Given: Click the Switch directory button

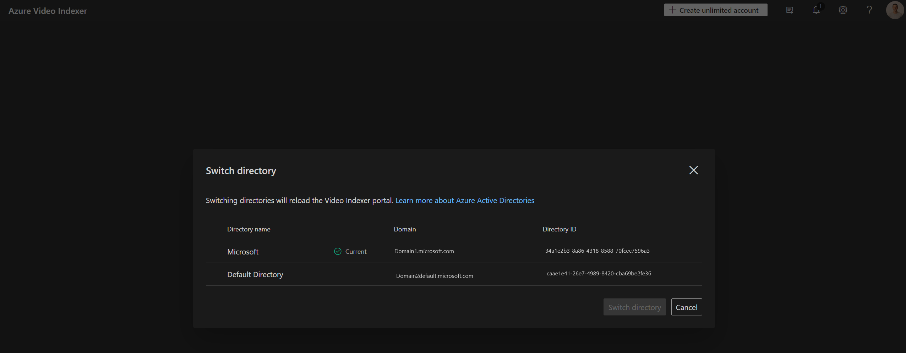Looking at the screenshot, I should click(634, 307).
